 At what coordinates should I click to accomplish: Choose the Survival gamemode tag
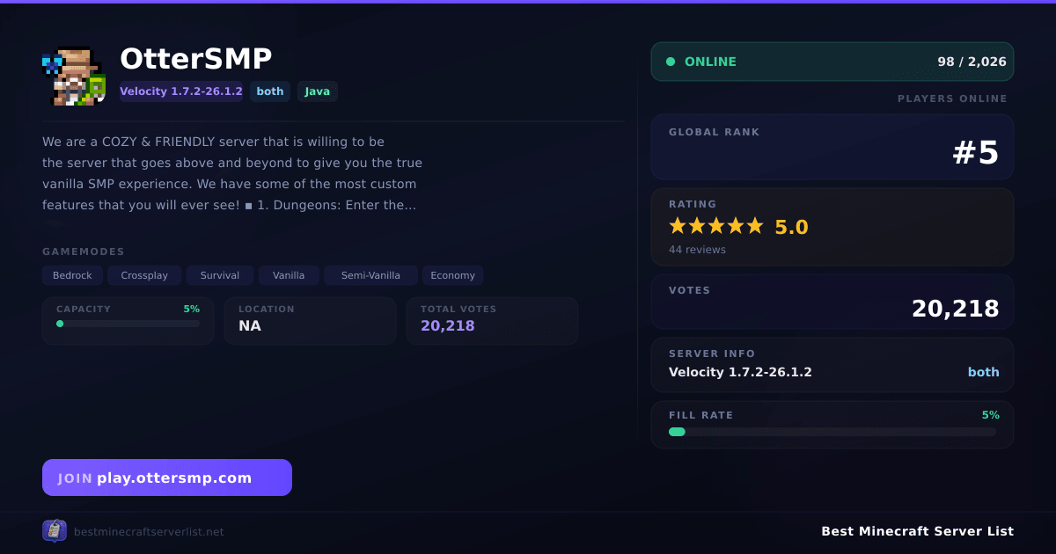(220, 275)
